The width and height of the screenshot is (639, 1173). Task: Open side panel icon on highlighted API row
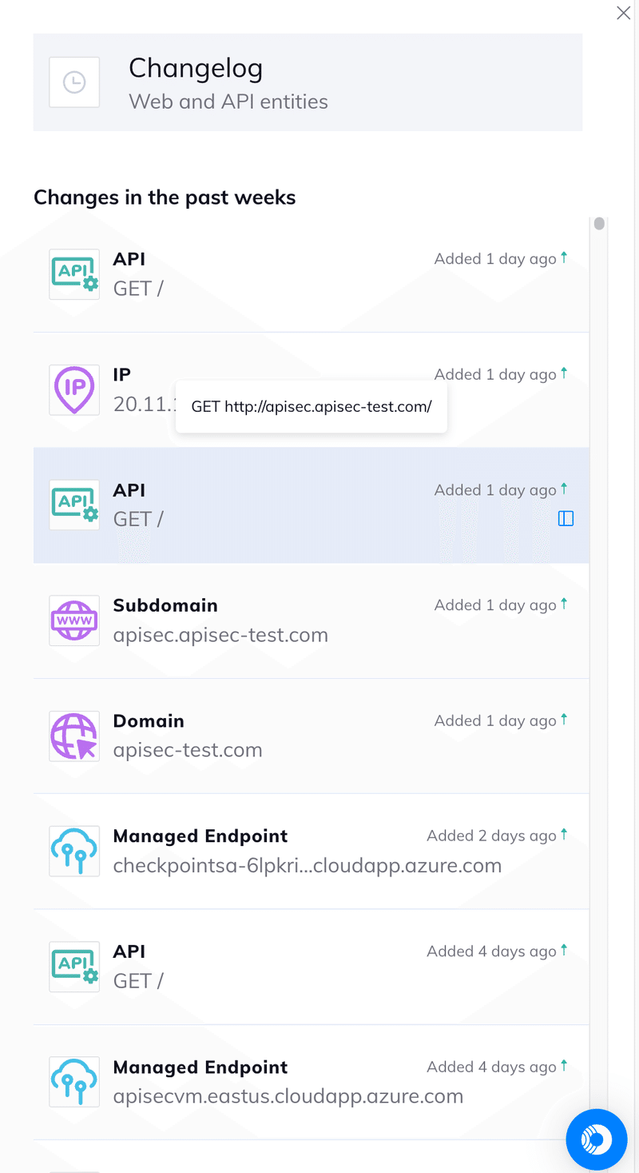pos(566,519)
